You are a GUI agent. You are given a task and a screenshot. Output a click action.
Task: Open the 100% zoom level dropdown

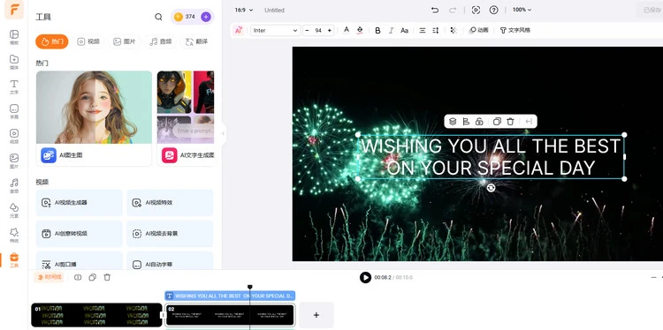coord(522,10)
